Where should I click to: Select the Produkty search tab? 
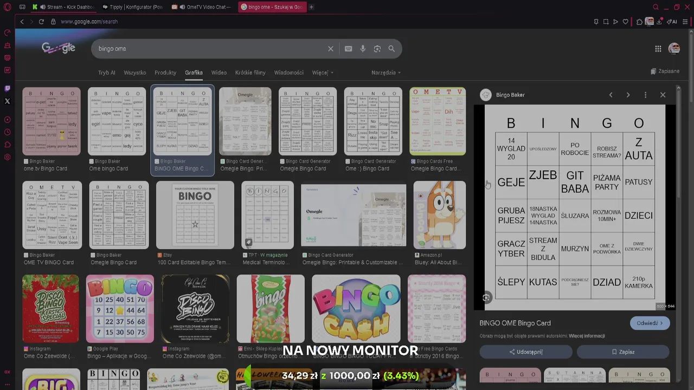(165, 73)
